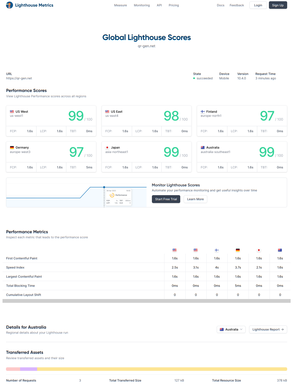Click Speed Index value 3.7s

[238, 268]
